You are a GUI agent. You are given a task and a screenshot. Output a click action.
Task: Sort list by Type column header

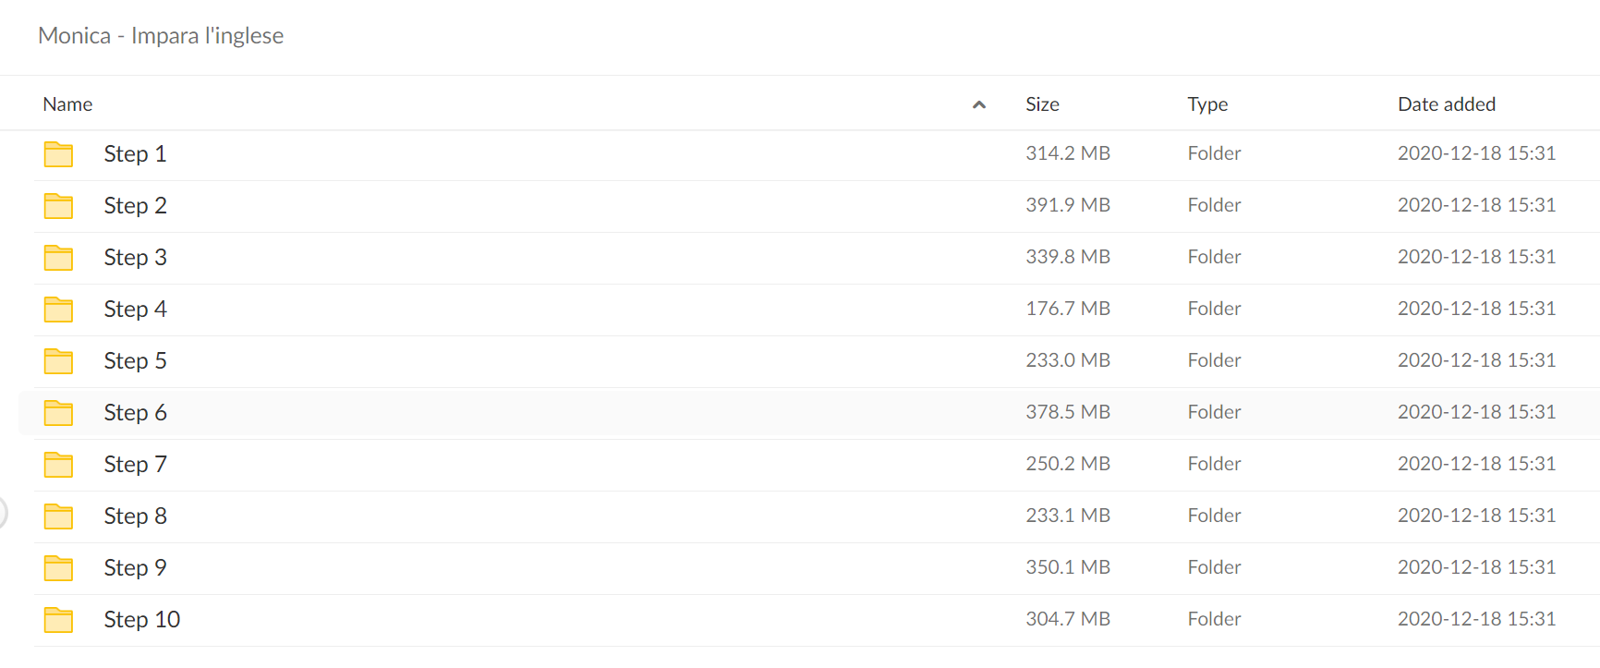tap(1207, 104)
